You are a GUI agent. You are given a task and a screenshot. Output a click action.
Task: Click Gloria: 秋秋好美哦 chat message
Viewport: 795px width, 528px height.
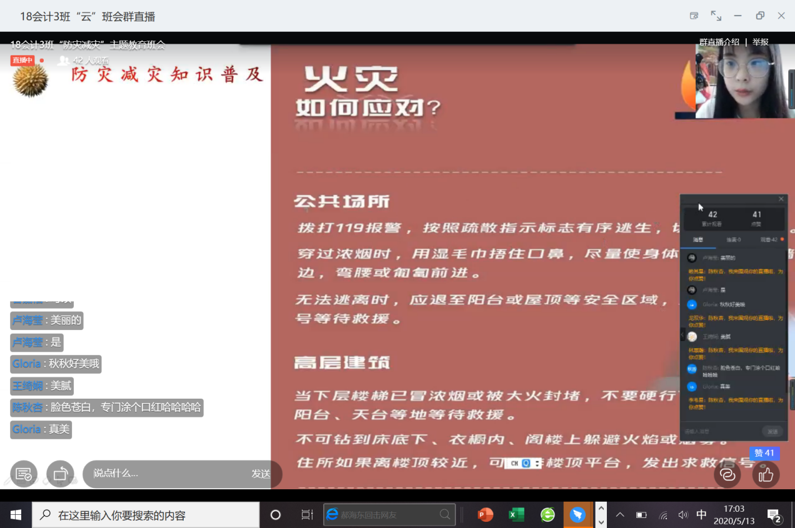coord(56,364)
